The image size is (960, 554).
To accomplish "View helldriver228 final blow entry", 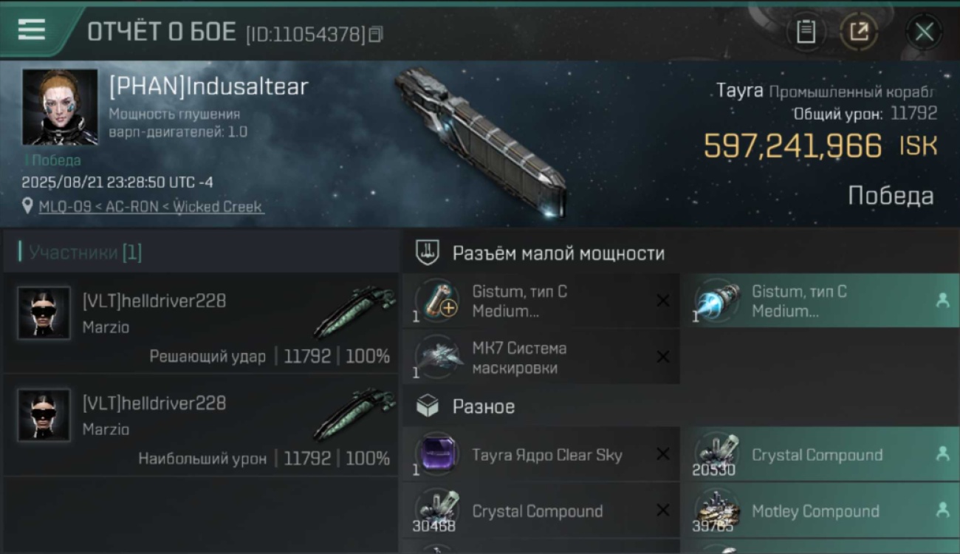I will (x=201, y=323).
